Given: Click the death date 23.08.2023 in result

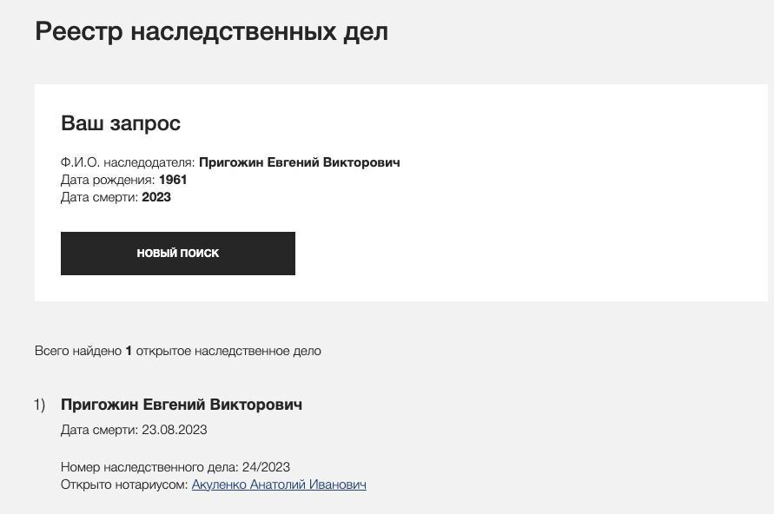Looking at the screenshot, I should (175, 430).
